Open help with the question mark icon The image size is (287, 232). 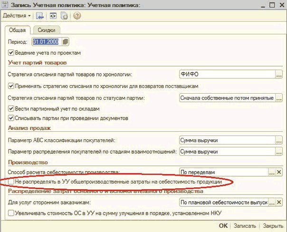[77, 16]
